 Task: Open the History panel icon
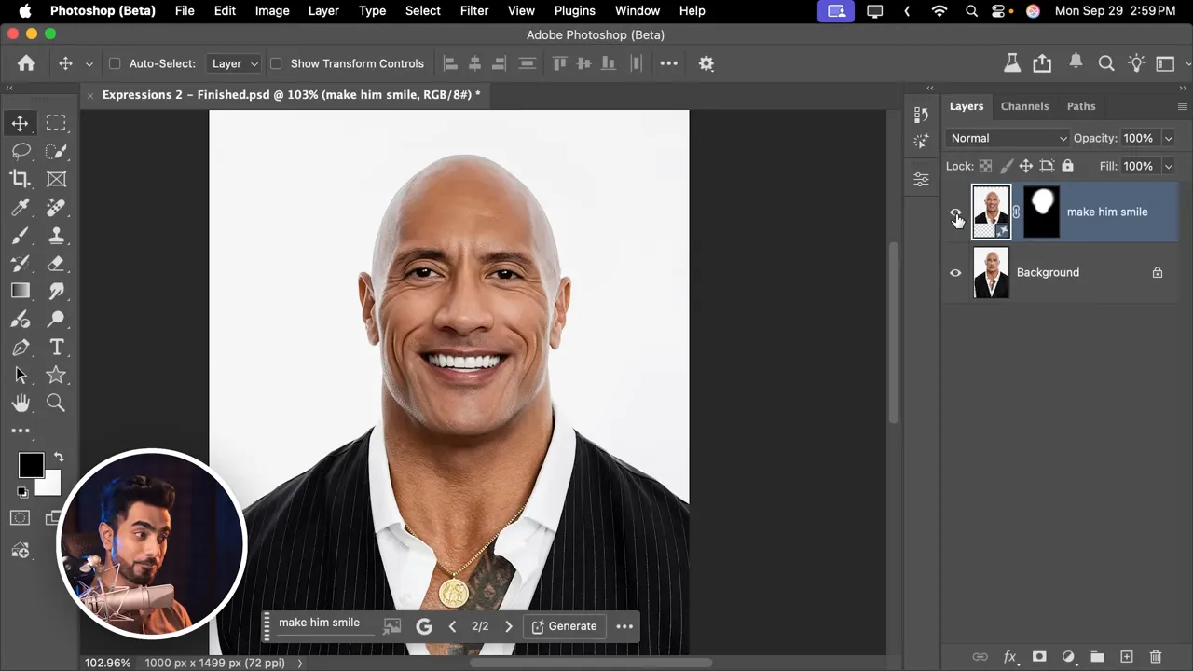point(921,114)
